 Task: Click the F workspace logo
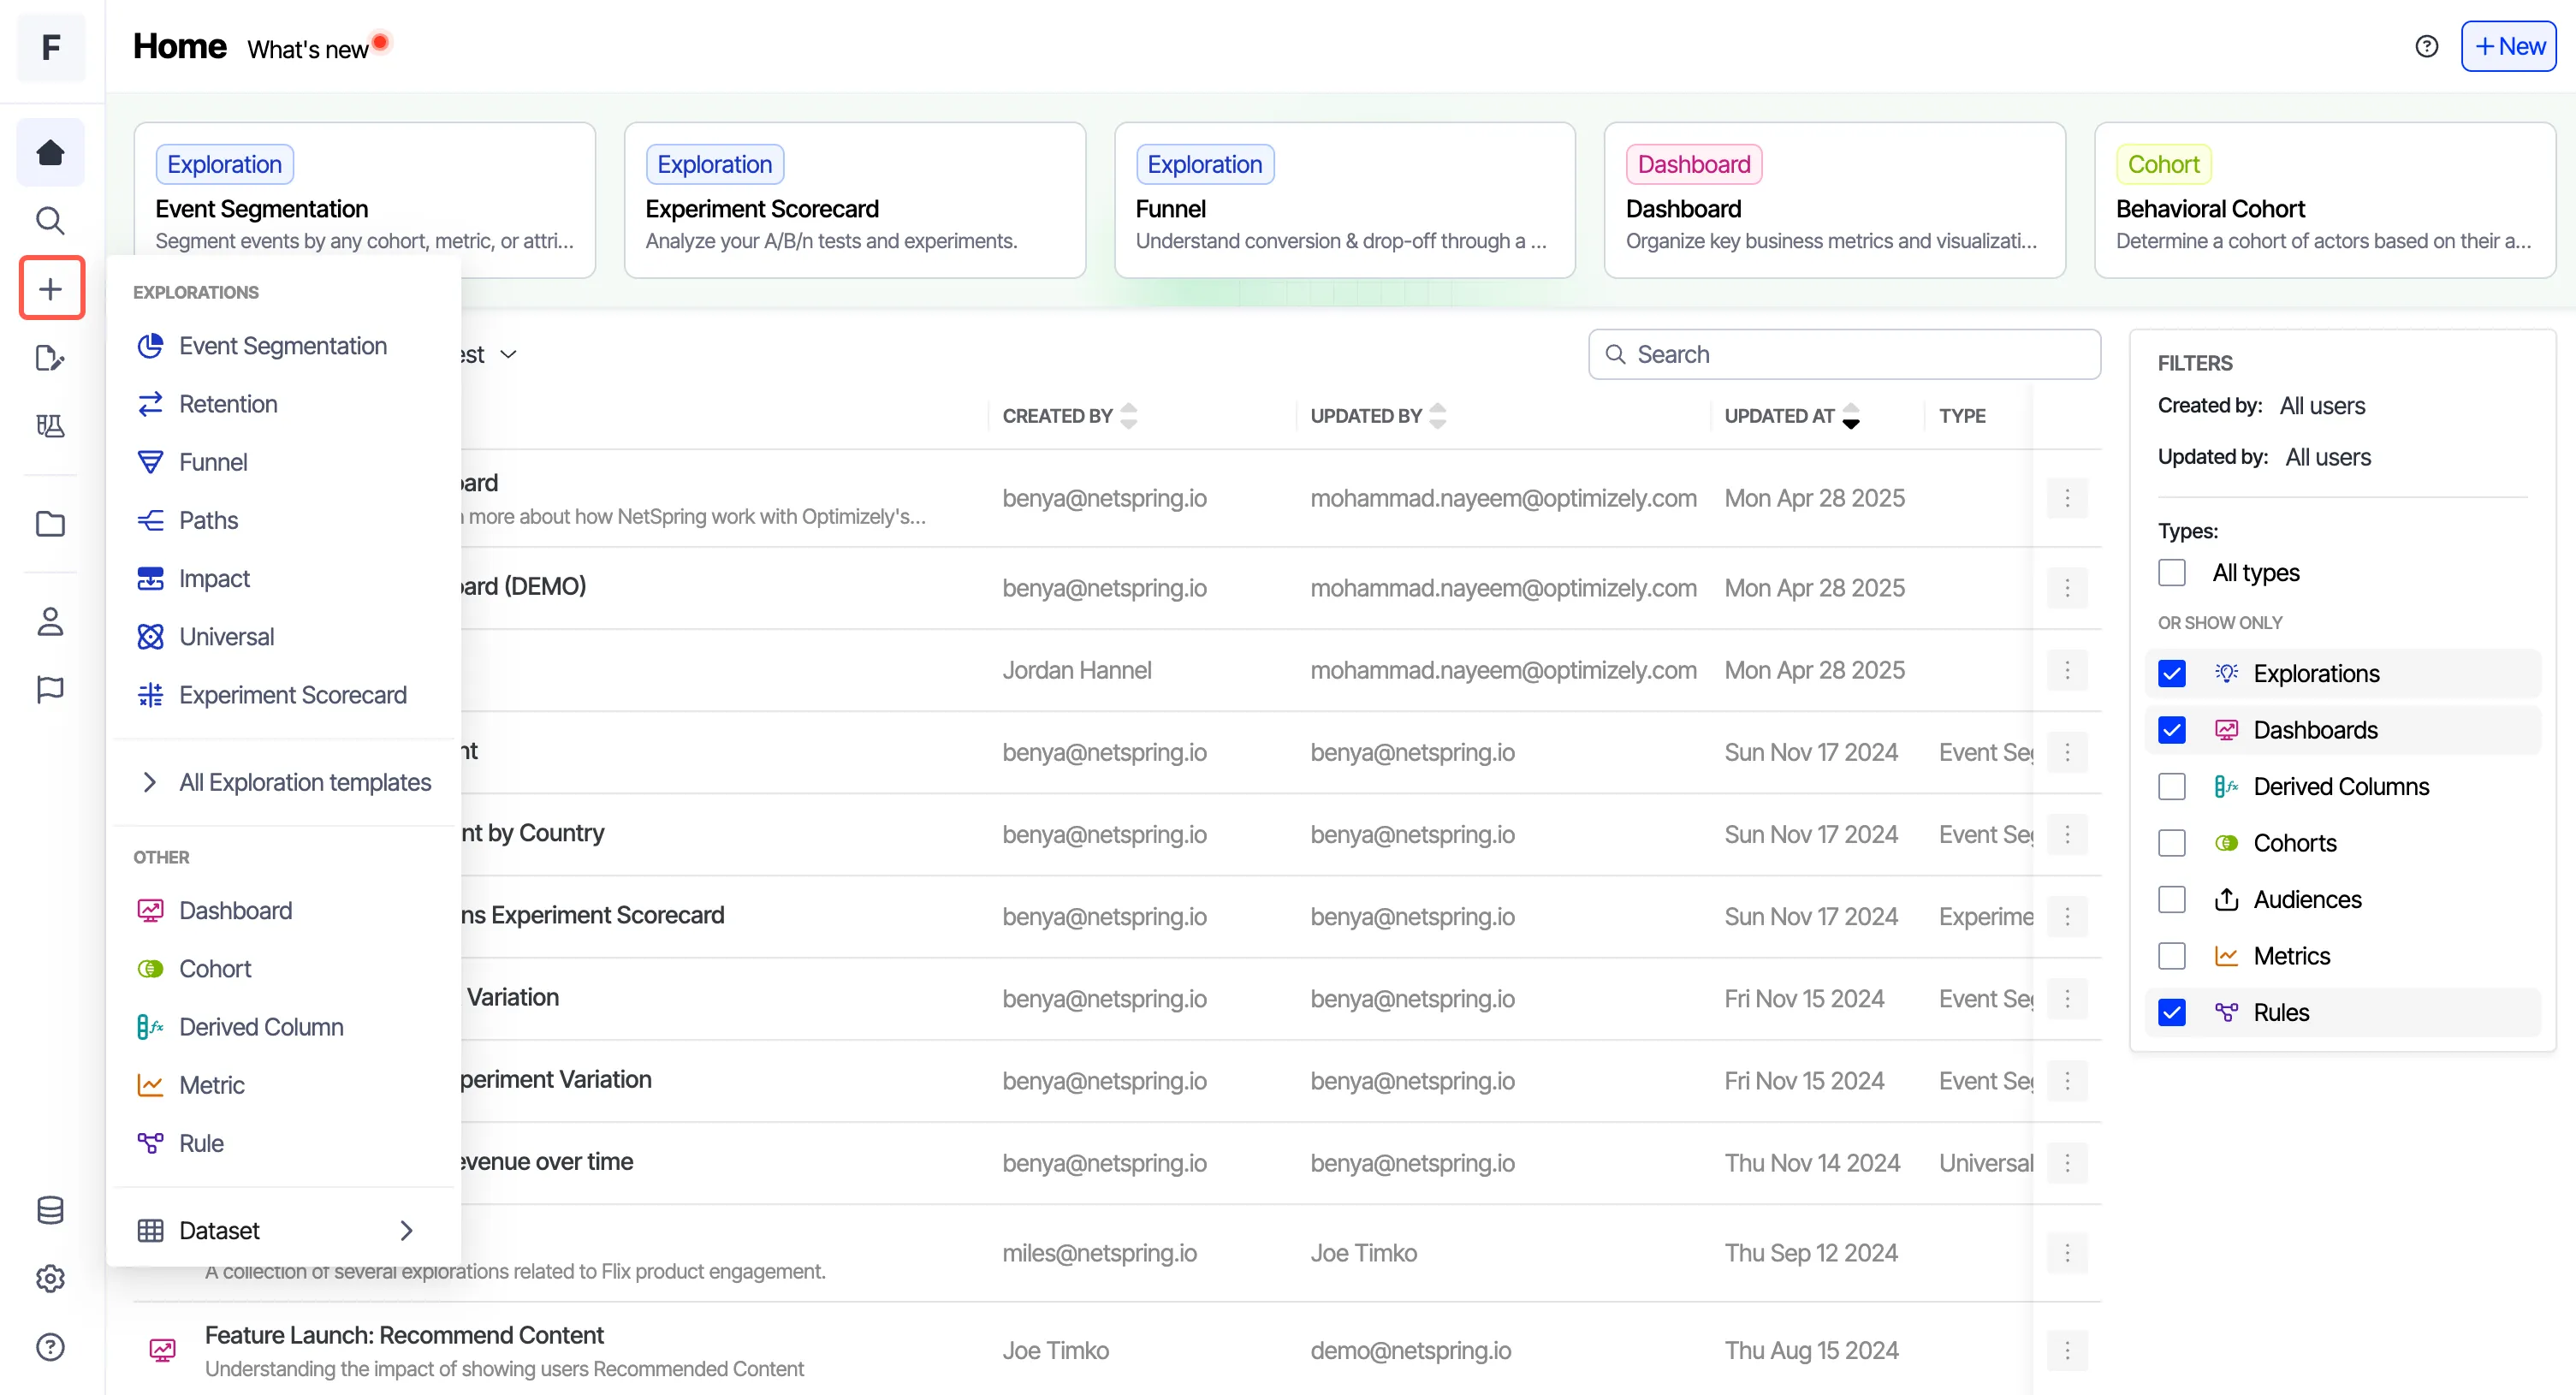[51, 47]
